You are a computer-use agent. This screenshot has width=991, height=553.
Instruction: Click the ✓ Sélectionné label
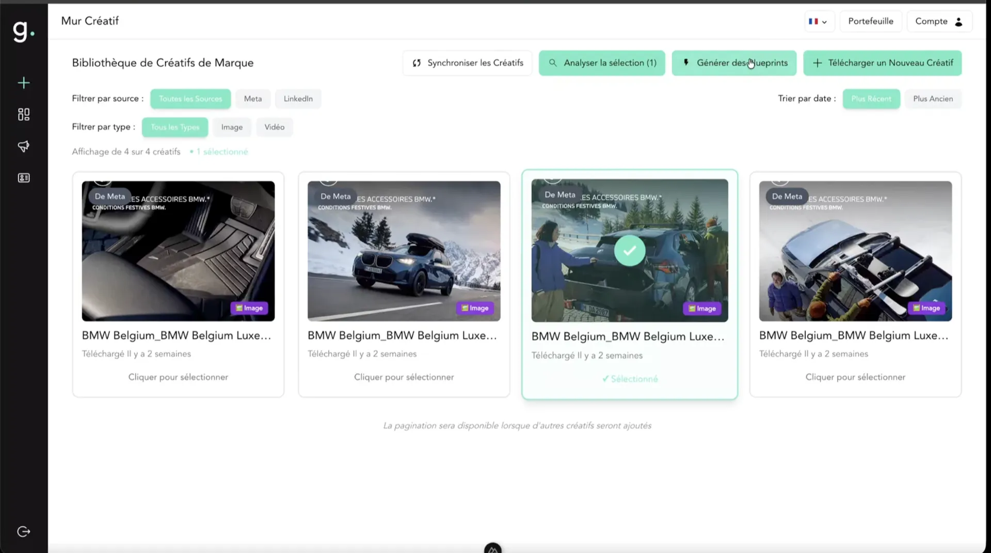[630, 379]
